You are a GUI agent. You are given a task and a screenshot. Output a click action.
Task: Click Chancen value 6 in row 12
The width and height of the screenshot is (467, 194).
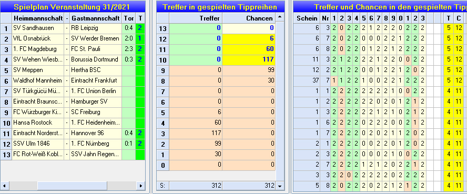point(249,39)
